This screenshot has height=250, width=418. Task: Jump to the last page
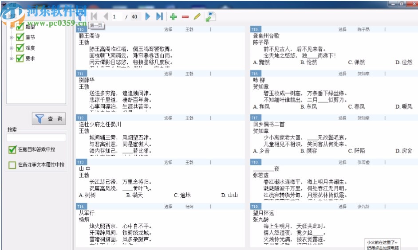coord(159,16)
